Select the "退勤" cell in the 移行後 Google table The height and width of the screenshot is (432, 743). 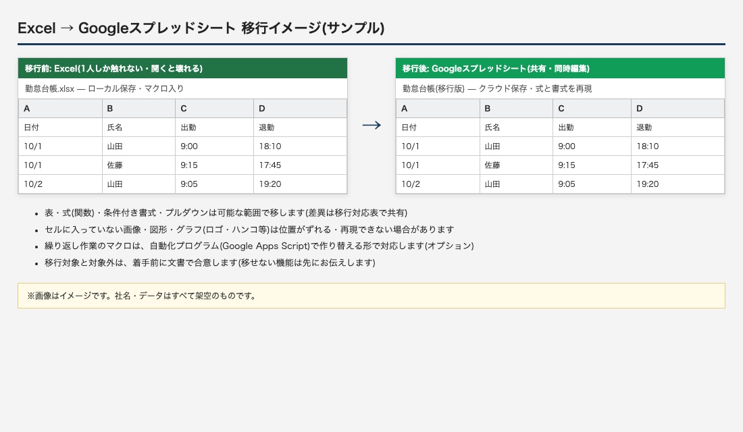tap(678, 128)
